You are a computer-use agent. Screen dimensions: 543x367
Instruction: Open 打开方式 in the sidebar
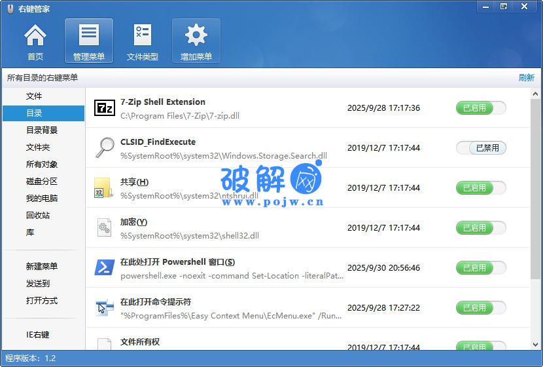[44, 300]
